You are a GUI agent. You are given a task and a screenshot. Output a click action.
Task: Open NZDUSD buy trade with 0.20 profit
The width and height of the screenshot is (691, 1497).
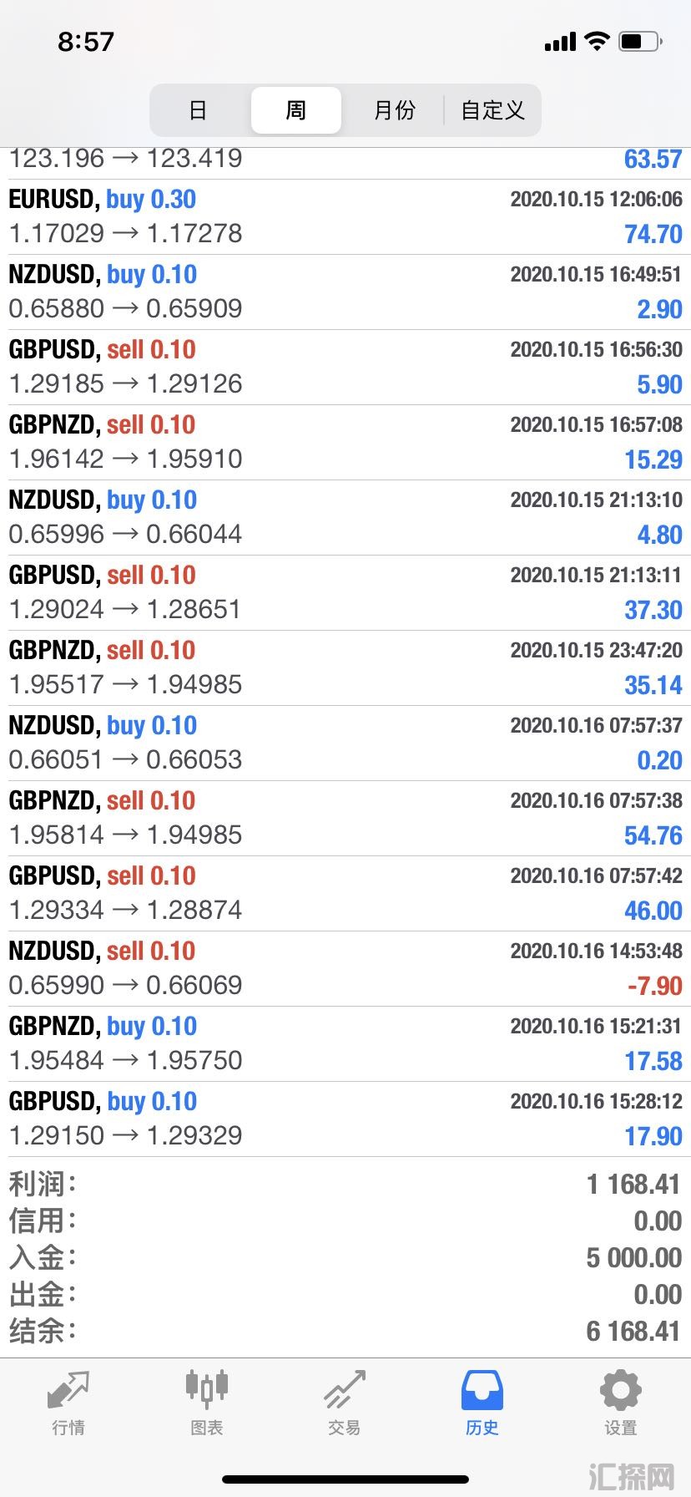pos(345,743)
